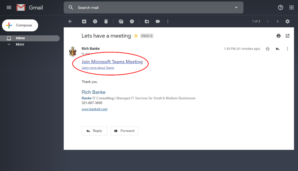Click the phone number 321-607-3000

(92, 103)
